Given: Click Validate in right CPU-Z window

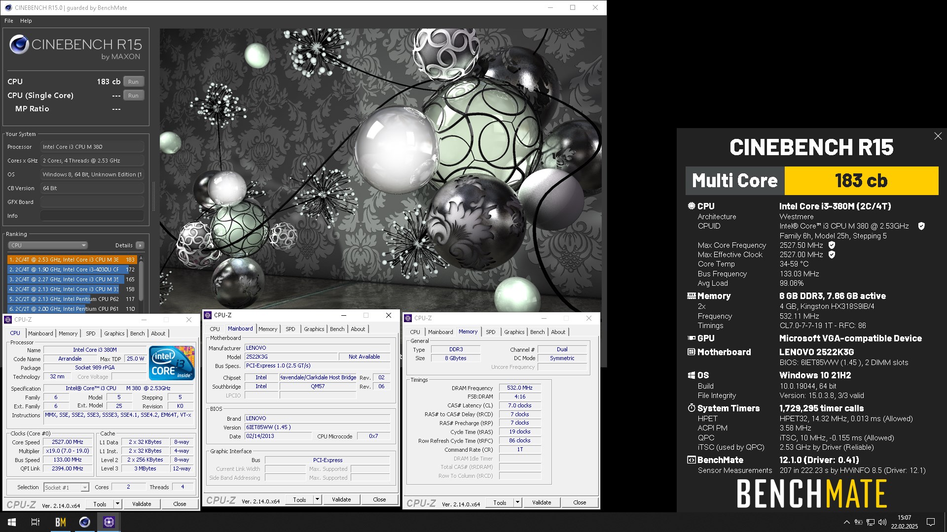Looking at the screenshot, I should [542, 503].
